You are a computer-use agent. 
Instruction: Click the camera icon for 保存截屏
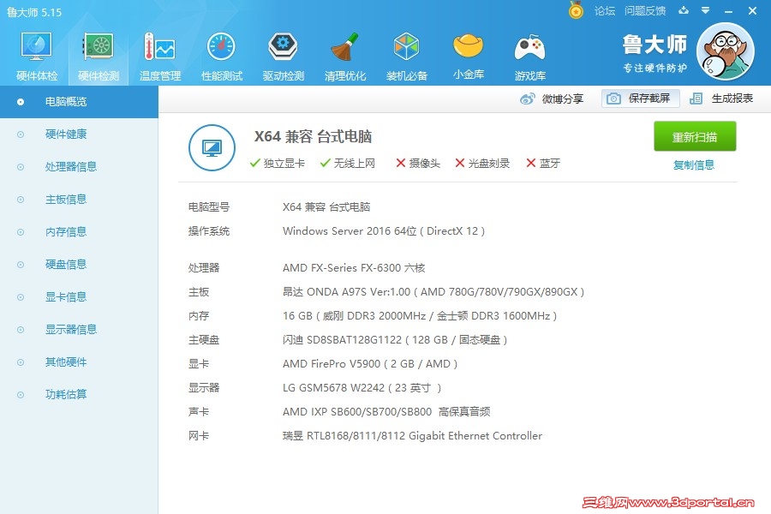pyautogui.click(x=613, y=99)
